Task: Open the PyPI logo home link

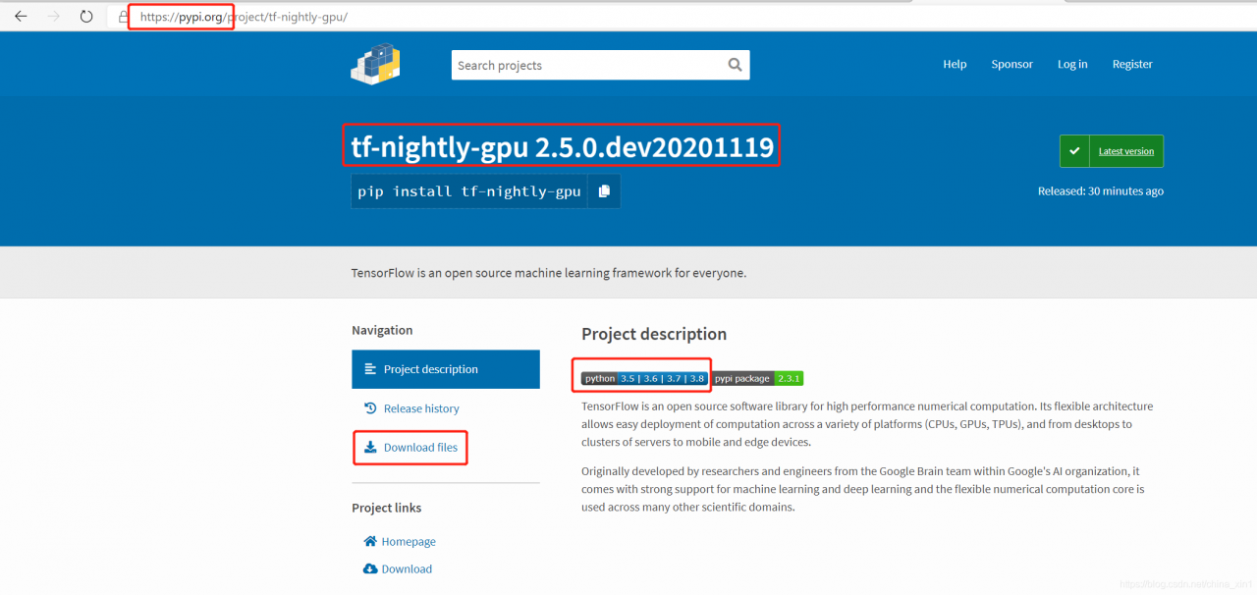Action: click(375, 65)
